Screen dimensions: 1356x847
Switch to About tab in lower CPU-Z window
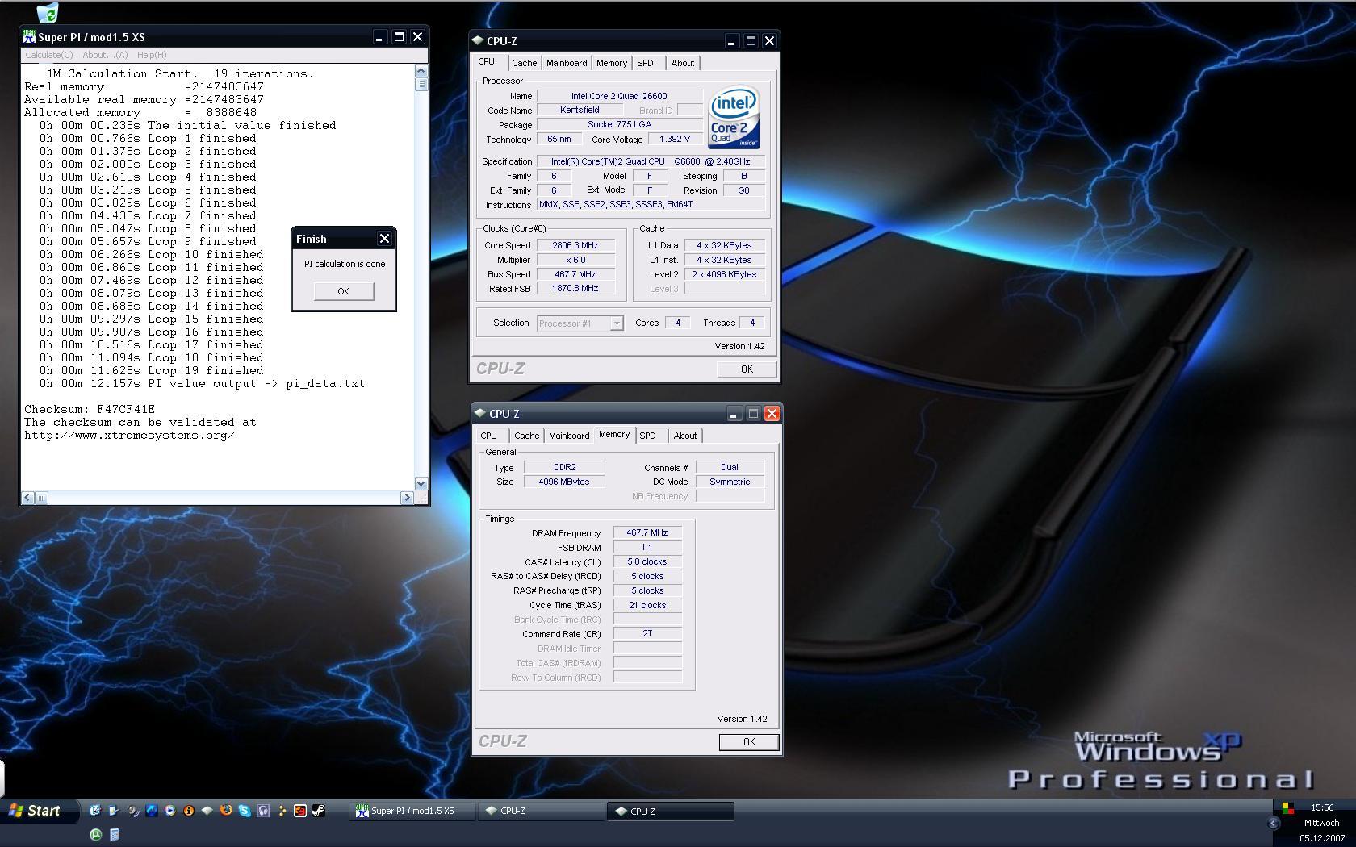tap(685, 436)
